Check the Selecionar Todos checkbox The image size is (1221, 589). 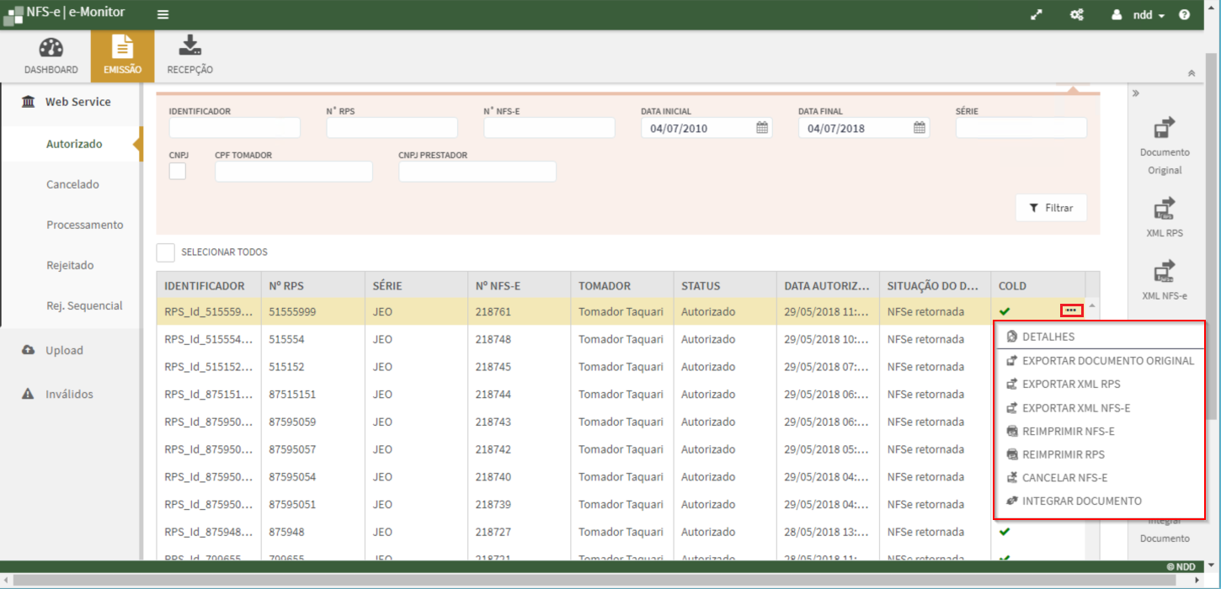coord(166,252)
